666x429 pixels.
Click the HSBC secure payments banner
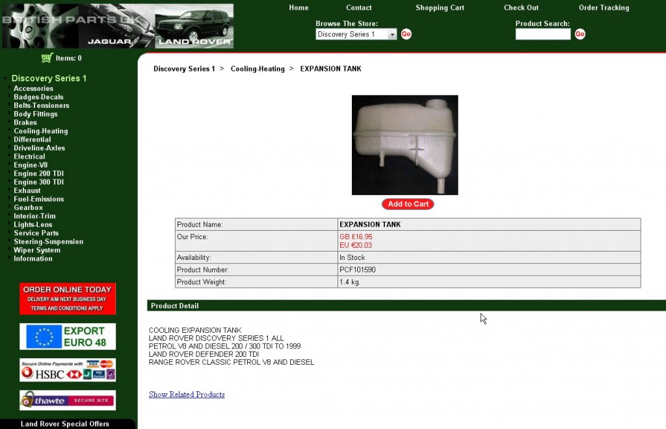pyautogui.click(x=68, y=370)
